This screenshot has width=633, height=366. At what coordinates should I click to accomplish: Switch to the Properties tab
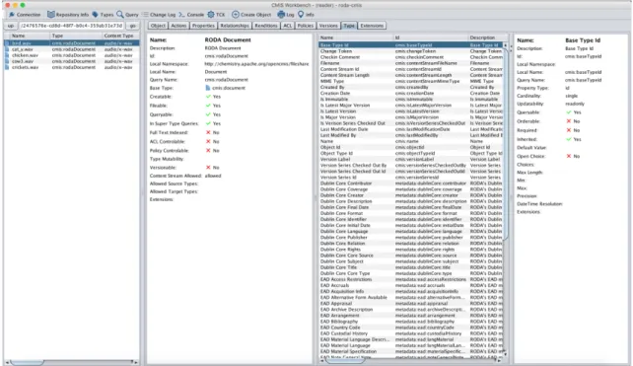click(203, 26)
